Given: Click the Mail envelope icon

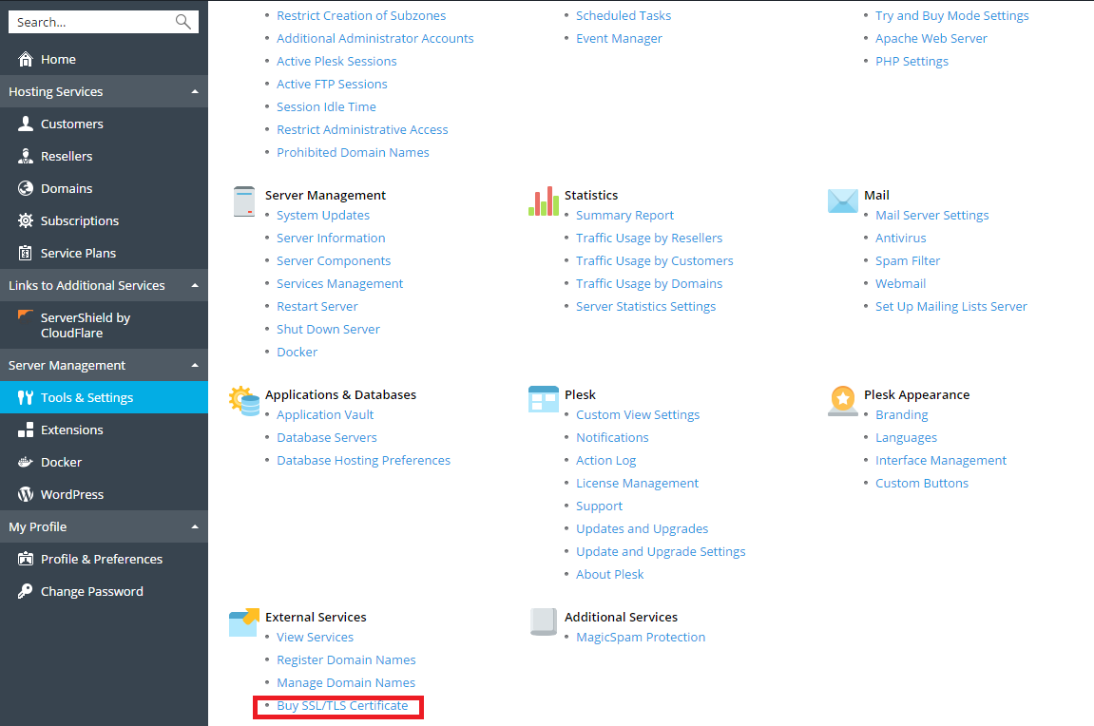Looking at the screenshot, I should tap(842, 201).
